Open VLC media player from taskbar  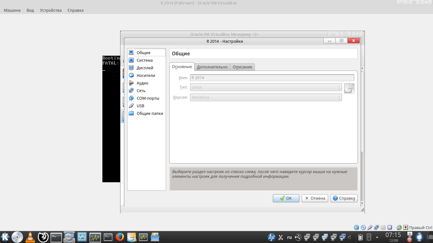pos(30,237)
